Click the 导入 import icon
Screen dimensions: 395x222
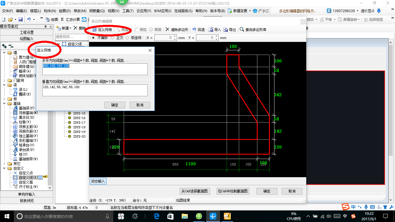point(211,29)
